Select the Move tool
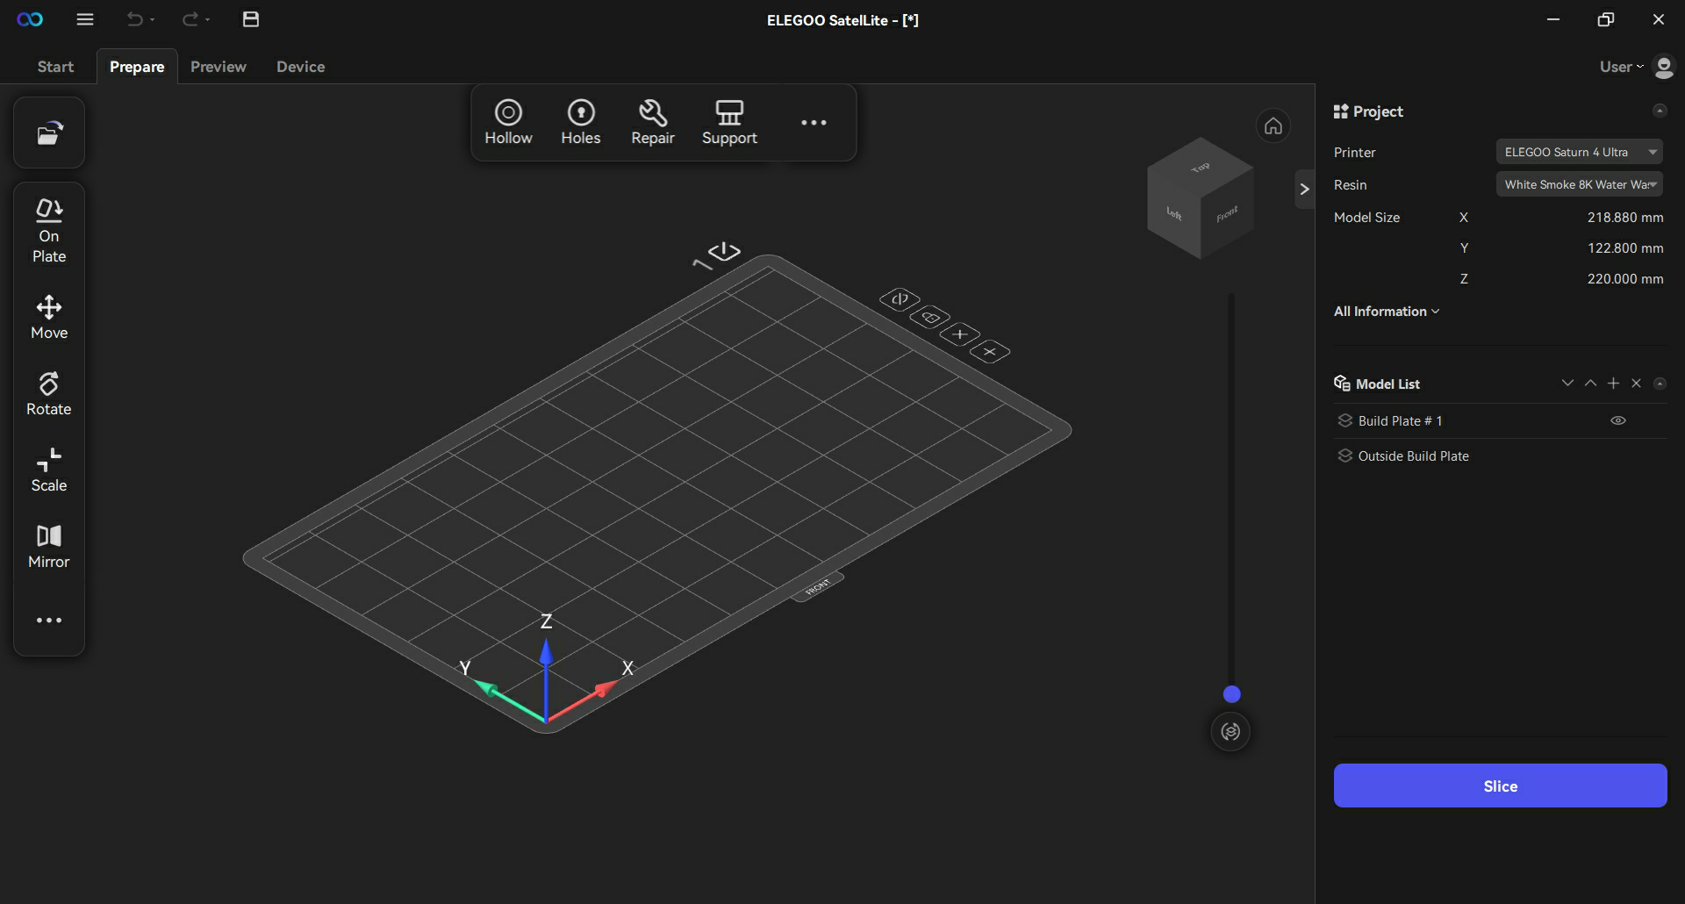The image size is (1685, 904). tap(49, 318)
